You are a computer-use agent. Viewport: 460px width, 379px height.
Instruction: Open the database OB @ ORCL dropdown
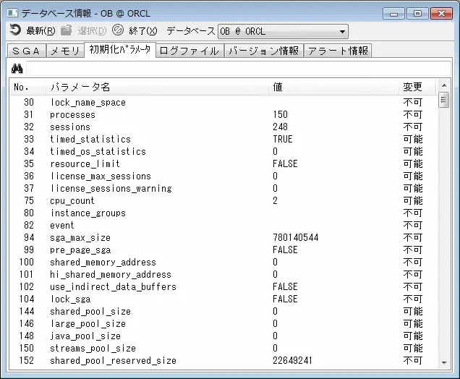(341, 31)
